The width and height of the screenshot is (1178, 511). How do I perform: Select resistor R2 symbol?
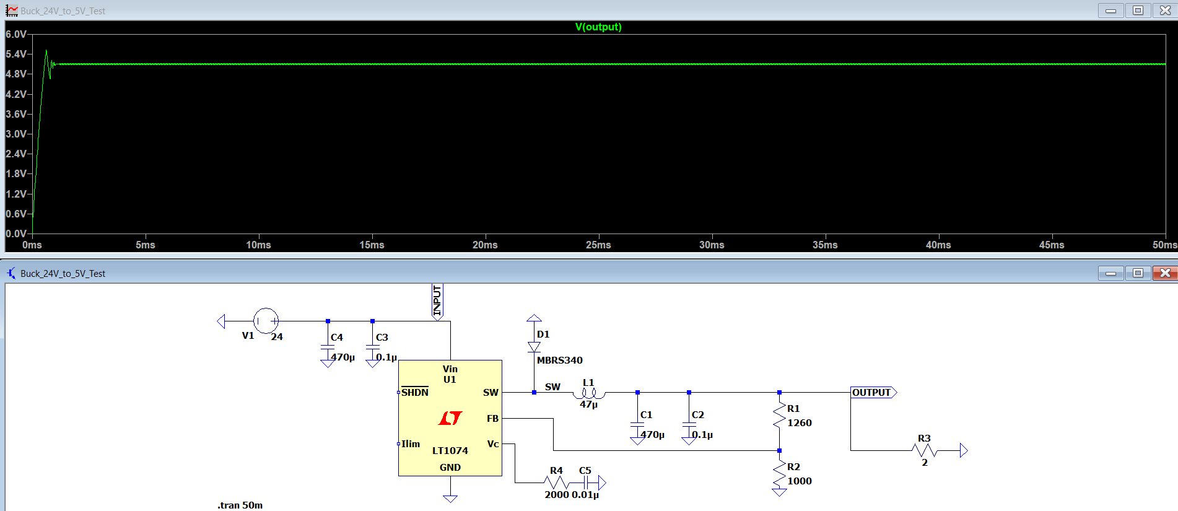pos(779,474)
